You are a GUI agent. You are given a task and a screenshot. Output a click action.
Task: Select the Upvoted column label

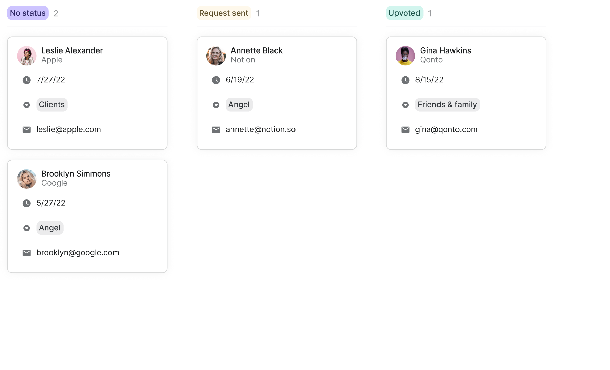tap(404, 13)
